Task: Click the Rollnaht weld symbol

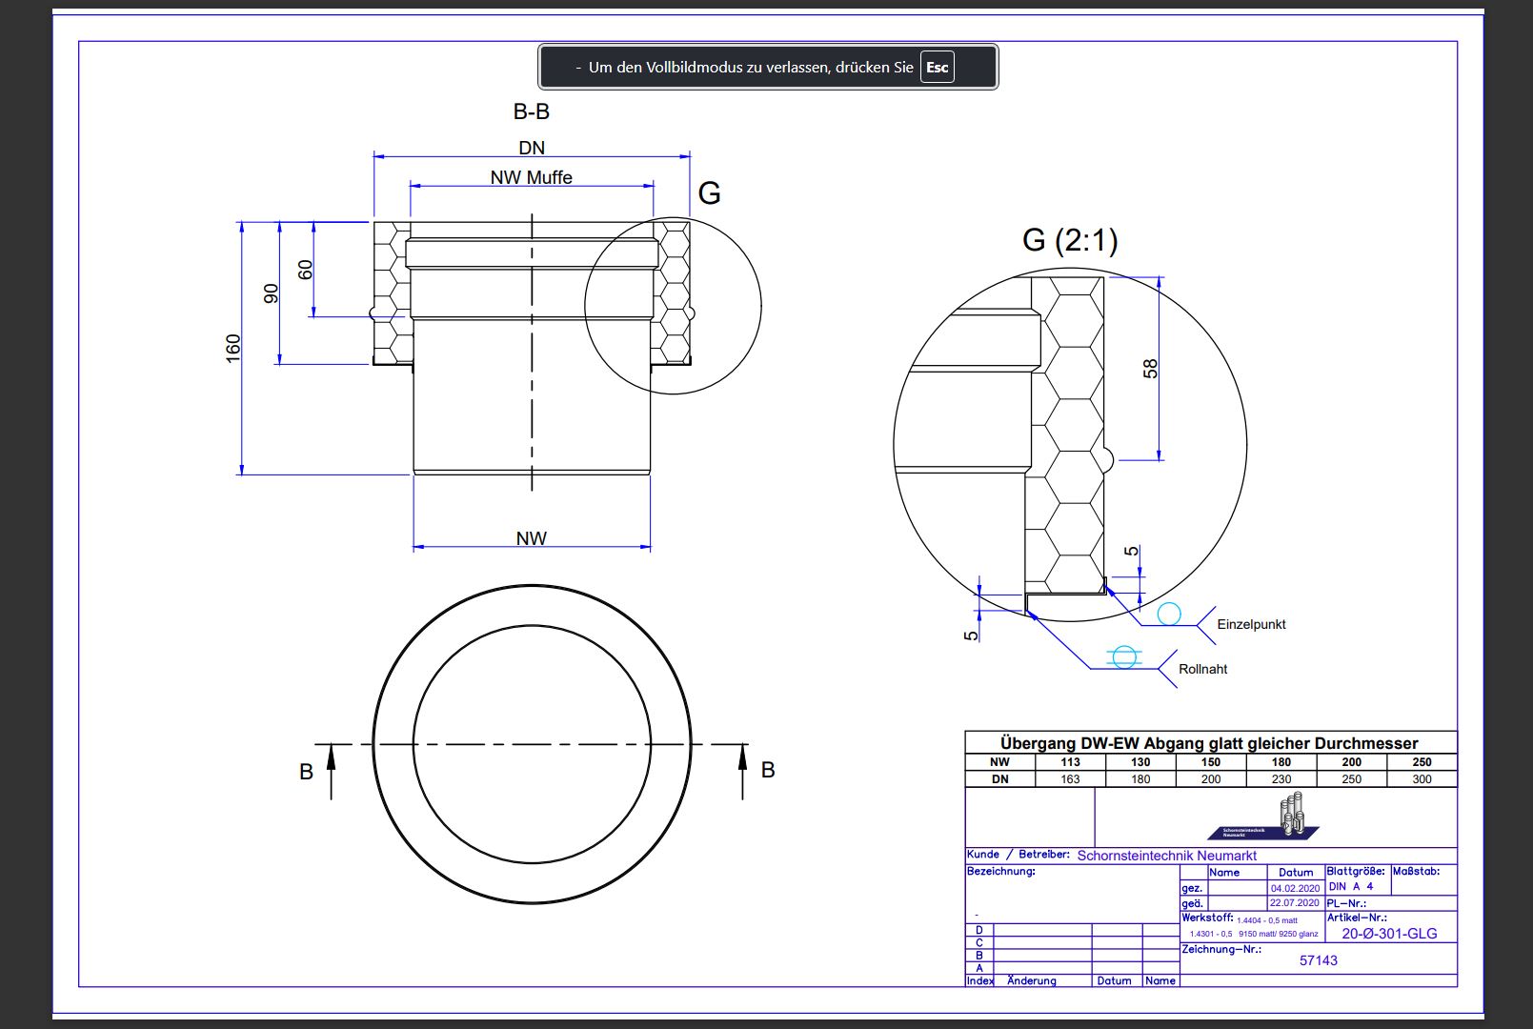Action: 1124,656
